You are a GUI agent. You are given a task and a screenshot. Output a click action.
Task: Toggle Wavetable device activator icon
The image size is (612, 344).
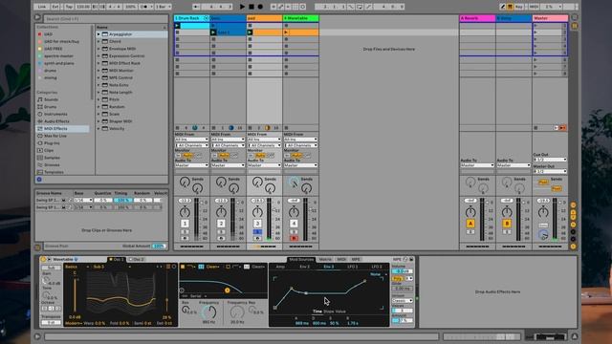(43, 259)
